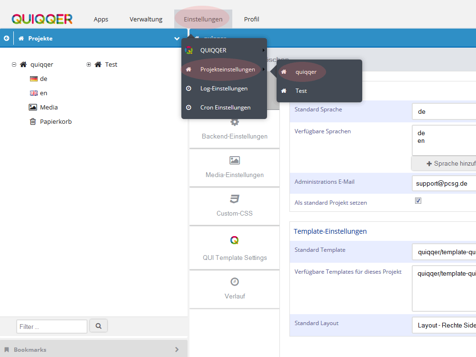
Task: Click the Sprache hinzufügen button
Action: [x=444, y=163]
